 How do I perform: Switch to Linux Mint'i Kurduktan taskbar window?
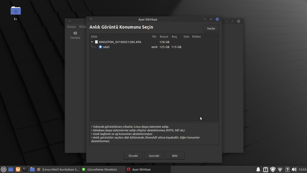pyautogui.click(x=58, y=170)
